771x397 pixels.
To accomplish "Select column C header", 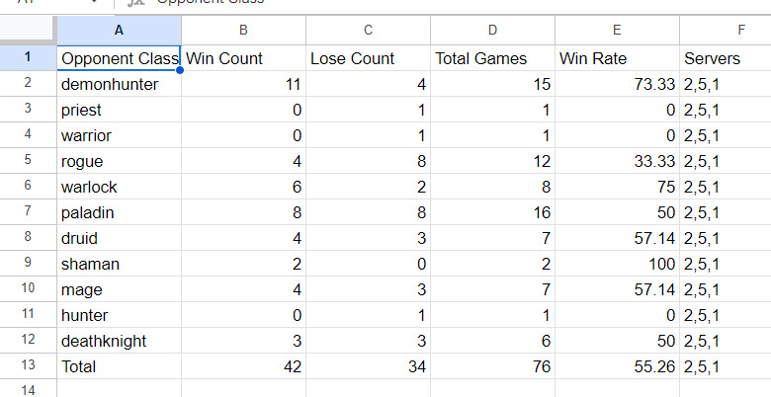I will (368, 31).
